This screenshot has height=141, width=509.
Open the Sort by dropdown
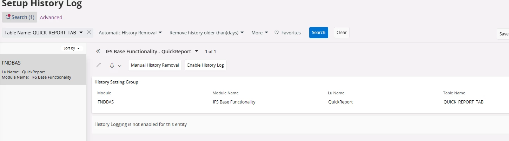pos(72,48)
